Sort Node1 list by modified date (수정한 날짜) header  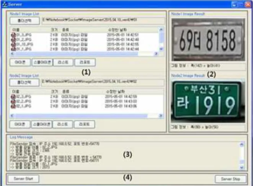click(117, 30)
